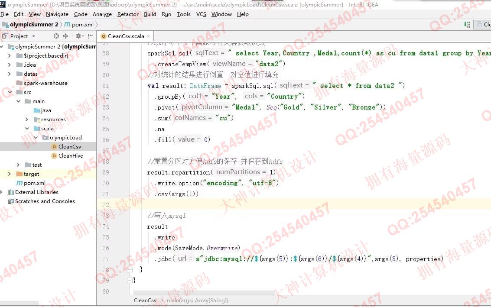This screenshot has width=491, height=307.
Task: Open the View menu
Action: [35, 14]
